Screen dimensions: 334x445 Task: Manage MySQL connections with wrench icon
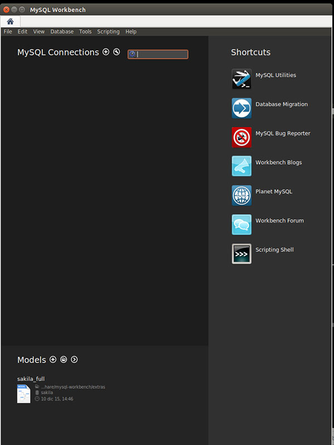[116, 52]
